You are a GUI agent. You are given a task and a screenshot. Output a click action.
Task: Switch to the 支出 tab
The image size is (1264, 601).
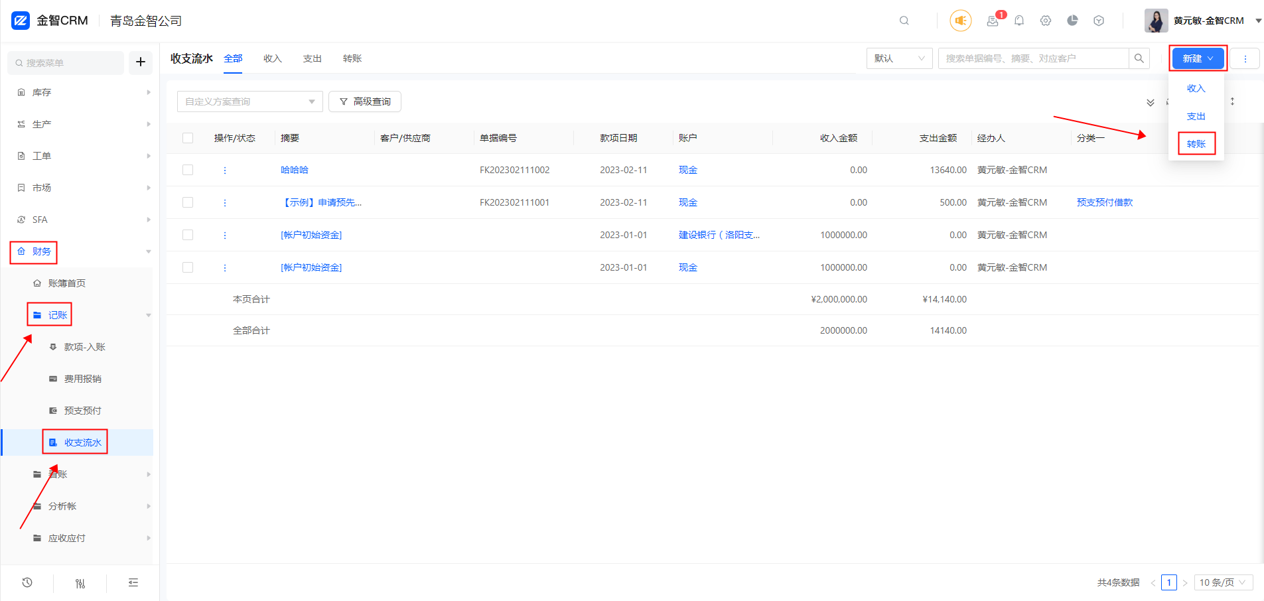[313, 58]
